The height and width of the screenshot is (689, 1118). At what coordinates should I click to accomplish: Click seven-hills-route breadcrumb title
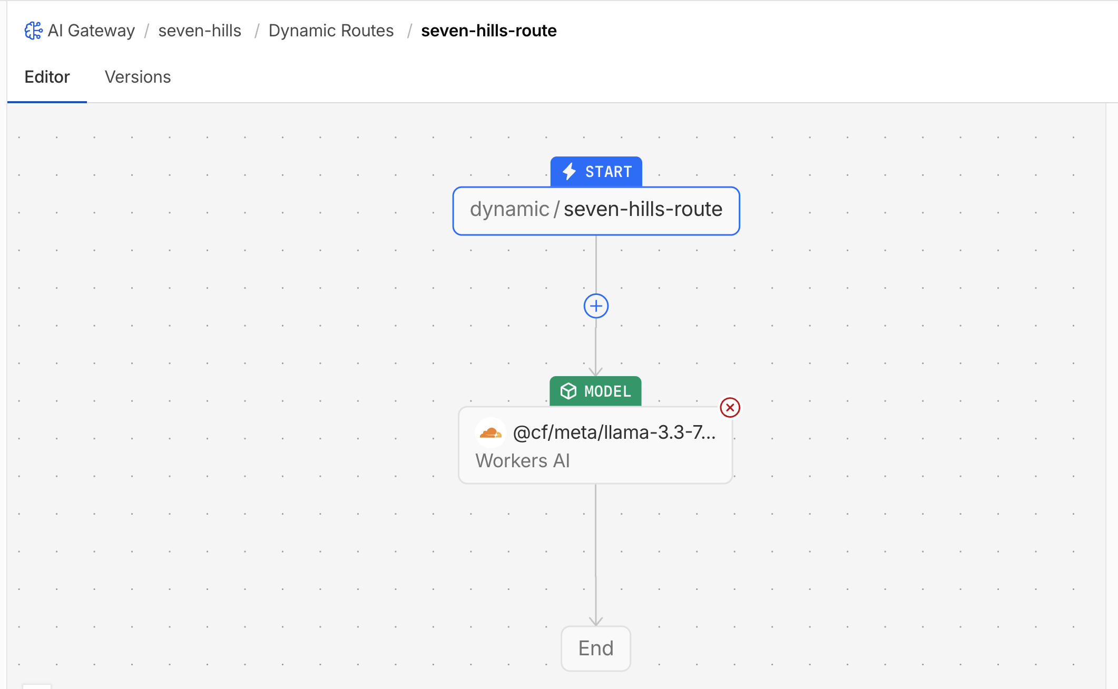tap(488, 31)
